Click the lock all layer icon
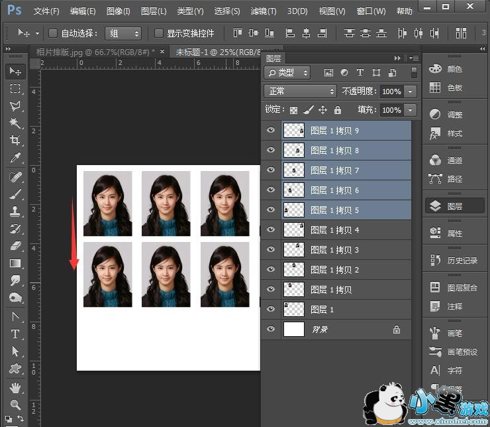Image resolution: width=490 pixels, height=427 pixels. 337,110
